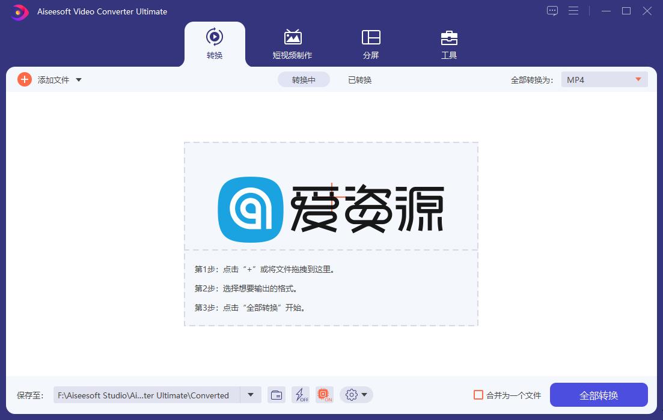Viewport: 663px width, 420px height.
Task: Open the settings gear
Action: pos(352,395)
